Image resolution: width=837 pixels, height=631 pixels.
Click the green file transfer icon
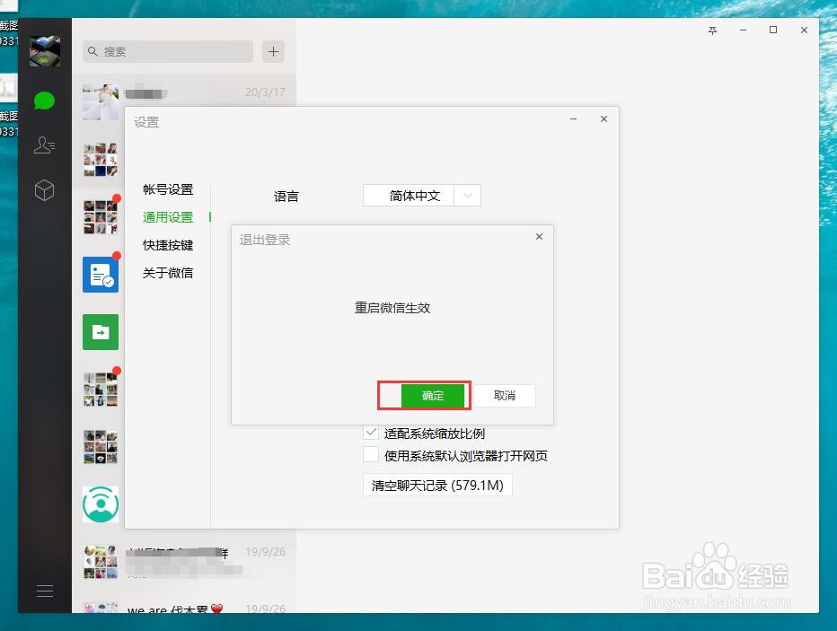pyautogui.click(x=100, y=331)
